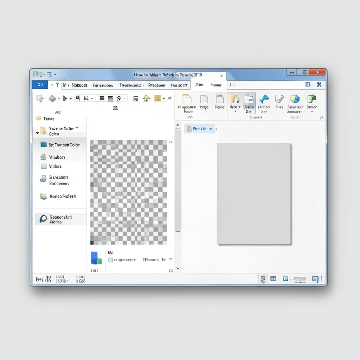Select the 'Nanner' tab
Screen dimensions: 360x360
(x=216, y=85)
